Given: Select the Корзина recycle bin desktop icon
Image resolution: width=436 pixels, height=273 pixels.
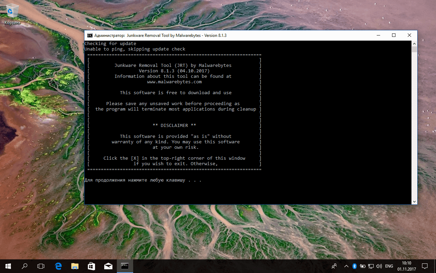Looking at the screenshot, I should click(13, 14).
